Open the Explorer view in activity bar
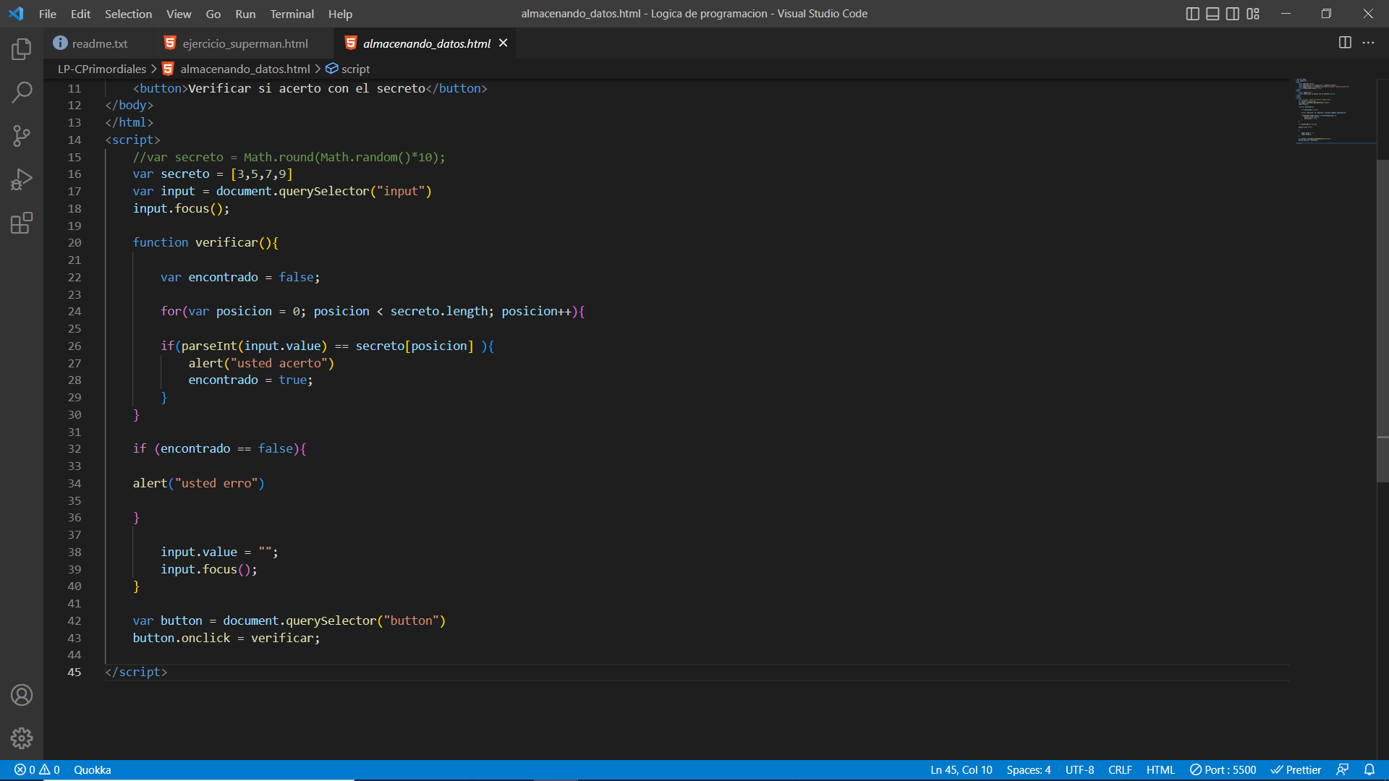The width and height of the screenshot is (1389, 781). tap(22, 49)
